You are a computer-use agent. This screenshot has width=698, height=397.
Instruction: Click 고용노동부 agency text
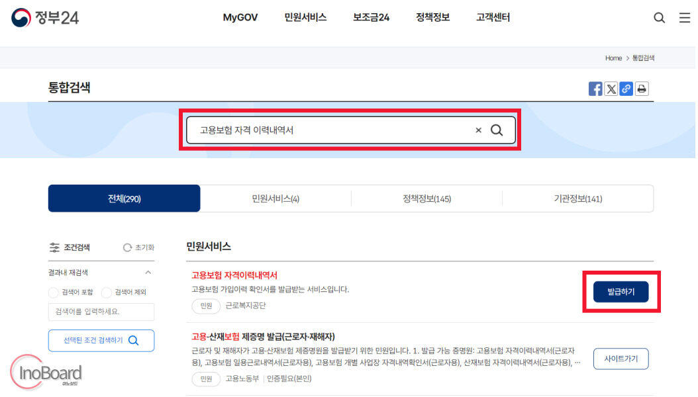242,378
